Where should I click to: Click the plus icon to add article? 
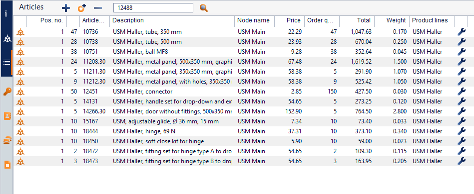(65, 8)
